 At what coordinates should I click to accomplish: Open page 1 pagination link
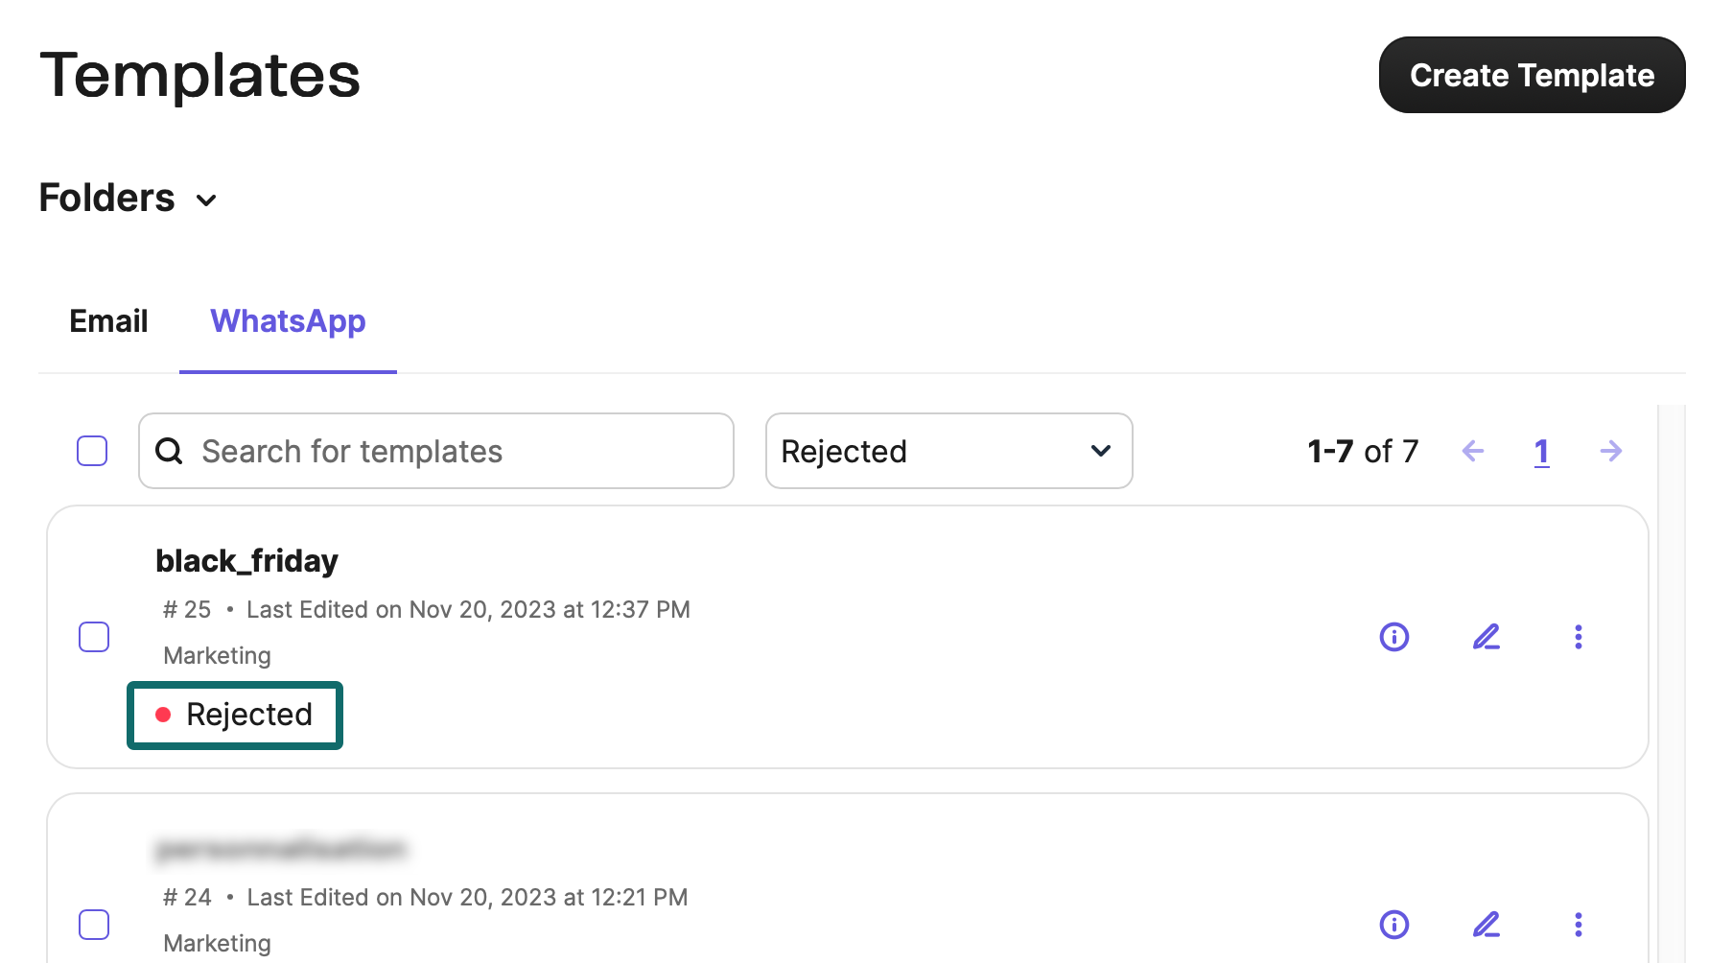tap(1541, 451)
